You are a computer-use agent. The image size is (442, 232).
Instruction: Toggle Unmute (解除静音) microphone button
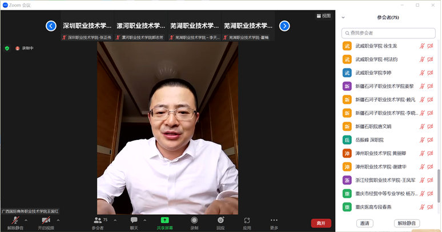(x=14, y=221)
